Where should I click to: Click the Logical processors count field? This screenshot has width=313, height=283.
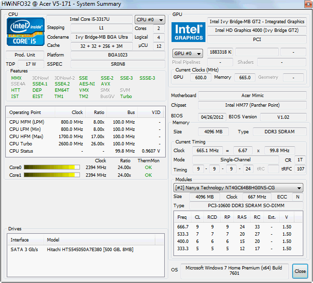tap(159, 37)
